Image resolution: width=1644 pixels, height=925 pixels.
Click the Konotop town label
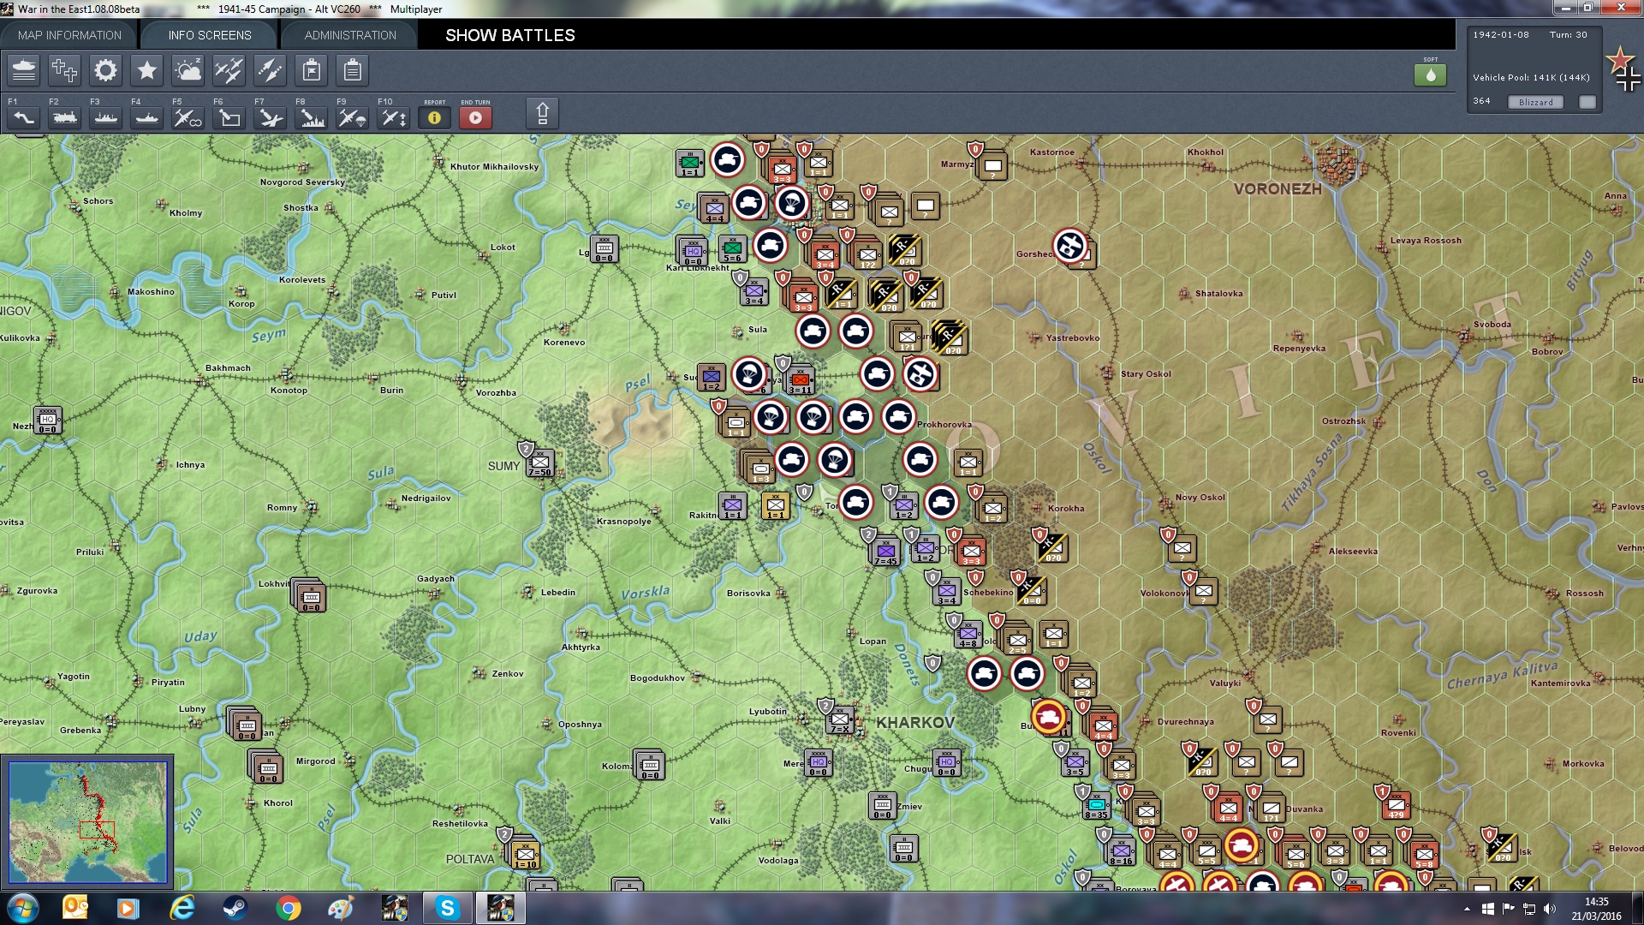289,391
